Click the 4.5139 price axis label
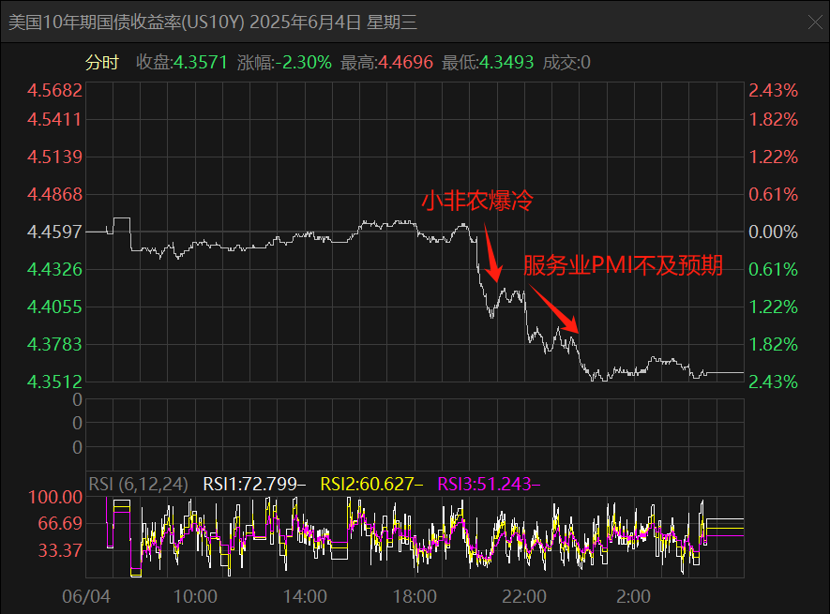Image resolution: width=830 pixels, height=614 pixels. 55,157
